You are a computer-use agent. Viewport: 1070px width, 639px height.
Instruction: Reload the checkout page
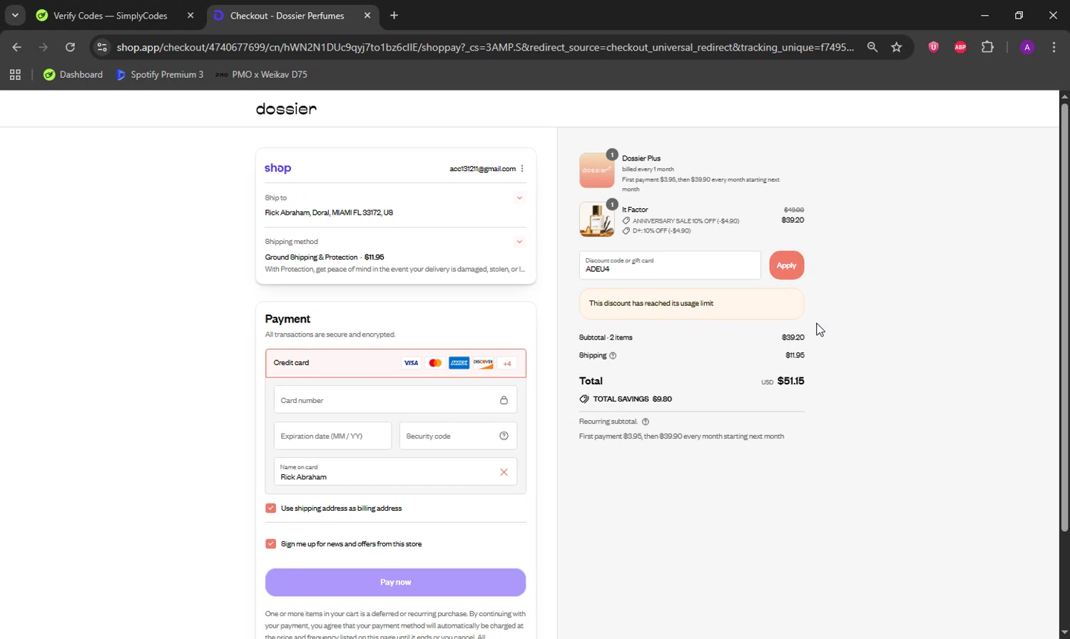pos(70,47)
